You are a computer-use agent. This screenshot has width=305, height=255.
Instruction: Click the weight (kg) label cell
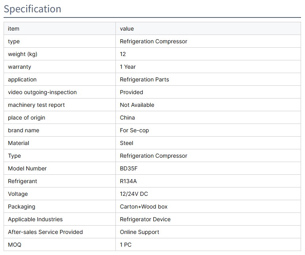(x=23, y=54)
